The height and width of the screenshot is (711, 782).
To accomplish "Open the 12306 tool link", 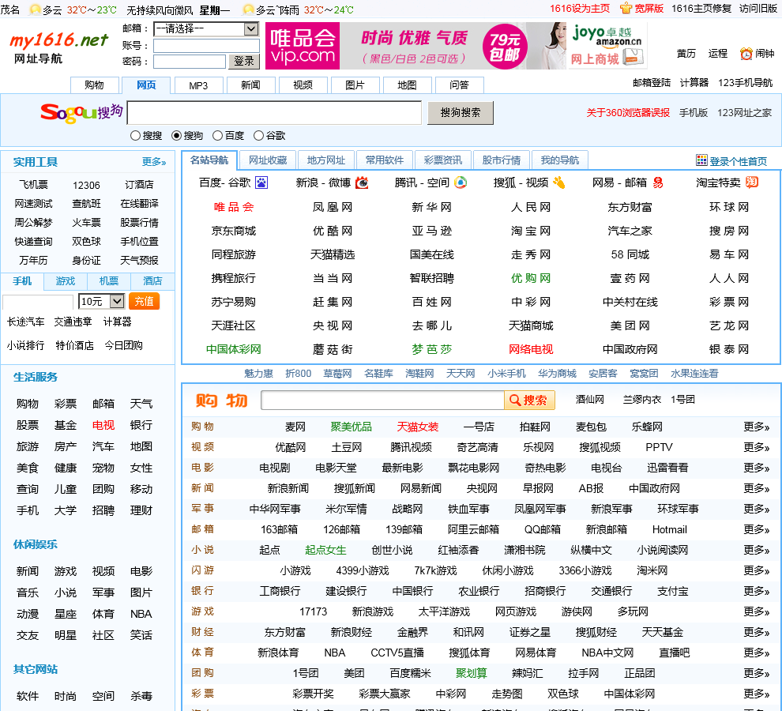I will point(86,185).
